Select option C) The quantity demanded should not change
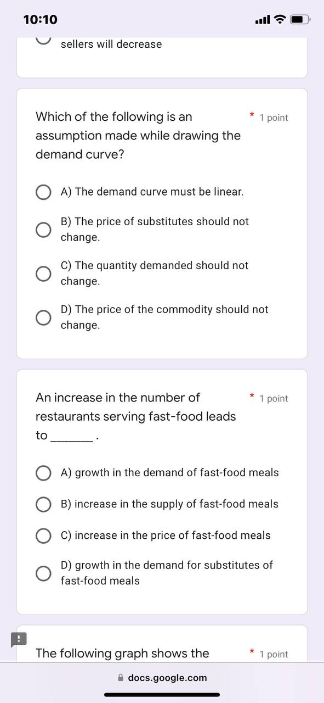Screen dimensions: 324x703 pos(43,273)
